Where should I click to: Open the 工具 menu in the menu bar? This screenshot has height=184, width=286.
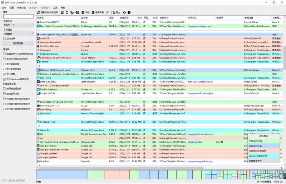[55, 7]
